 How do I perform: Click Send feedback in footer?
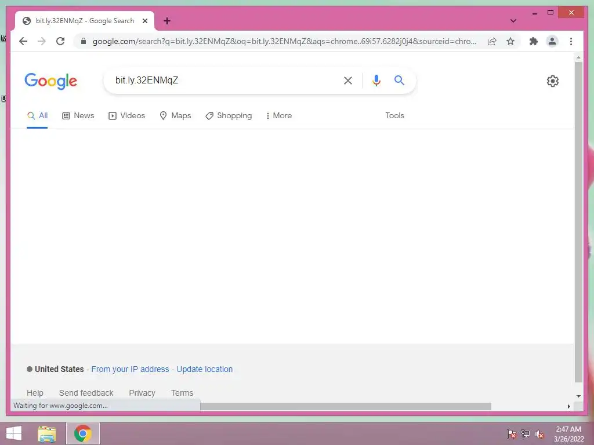pos(86,393)
